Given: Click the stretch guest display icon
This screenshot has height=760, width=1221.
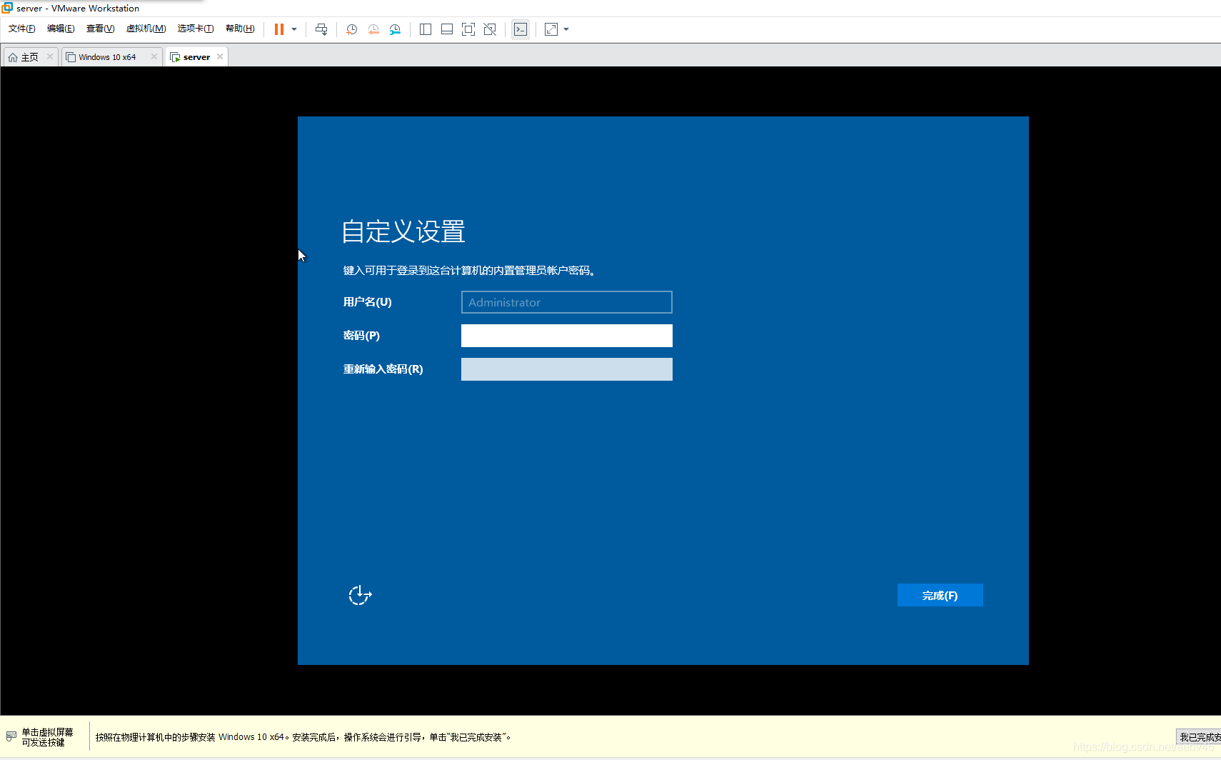Looking at the screenshot, I should click(x=551, y=29).
